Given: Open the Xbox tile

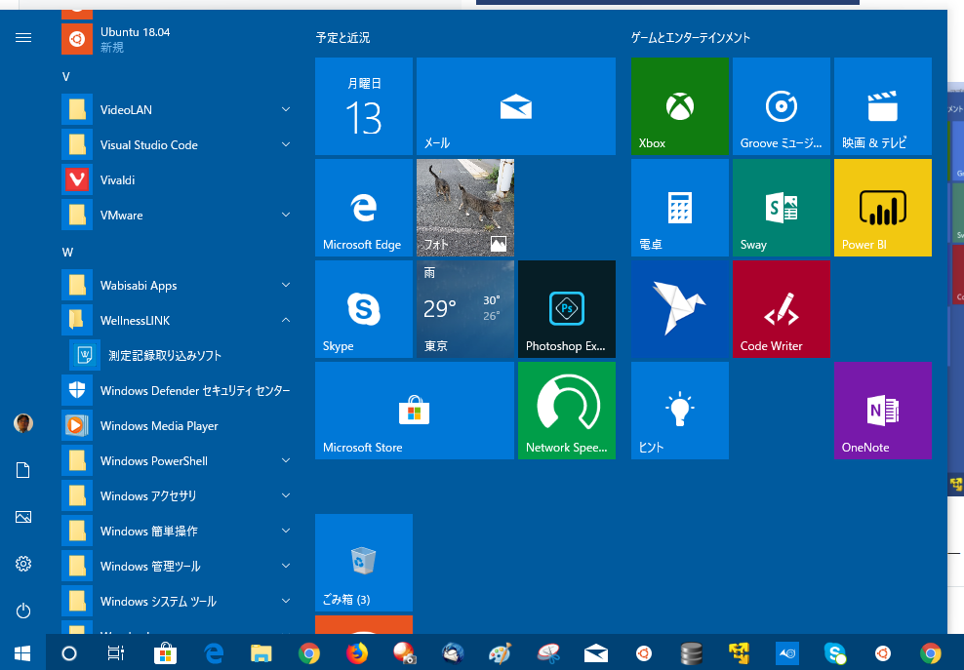Looking at the screenshot, I should tap(680, 106).
